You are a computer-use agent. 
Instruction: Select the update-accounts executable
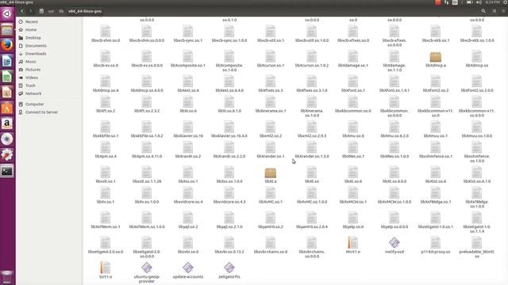point(188,270)
